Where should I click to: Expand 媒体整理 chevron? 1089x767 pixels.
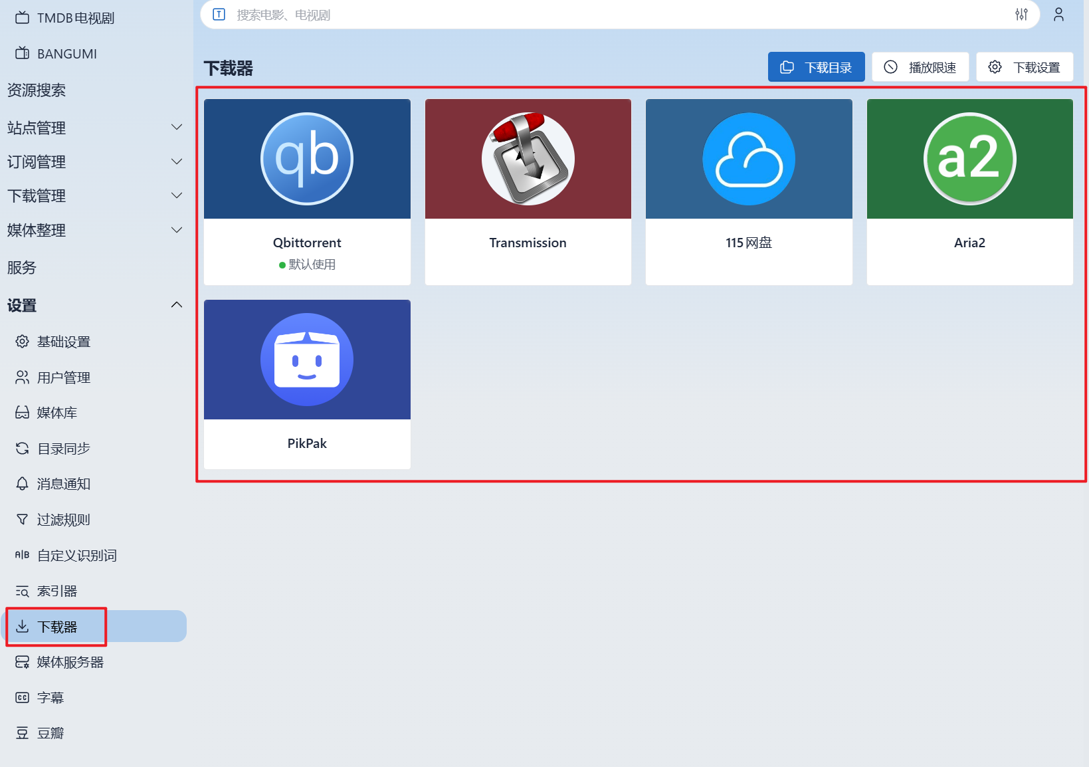(x=177, y=230)
